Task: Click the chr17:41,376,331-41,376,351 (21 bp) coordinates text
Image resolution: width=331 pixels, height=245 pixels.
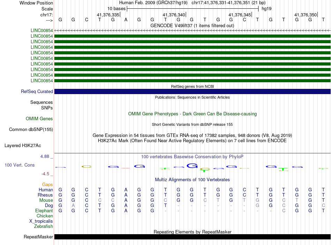Action: click(229, 3)
